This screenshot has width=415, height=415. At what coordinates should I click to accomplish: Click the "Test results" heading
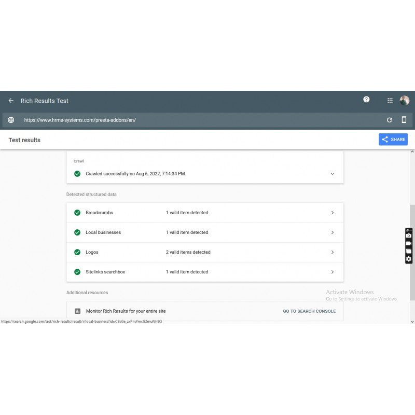pos(24,140)
